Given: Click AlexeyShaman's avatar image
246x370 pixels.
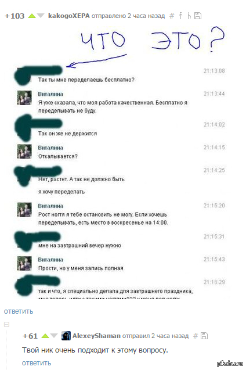Looking at the screenshot, I should click(66, 336).
